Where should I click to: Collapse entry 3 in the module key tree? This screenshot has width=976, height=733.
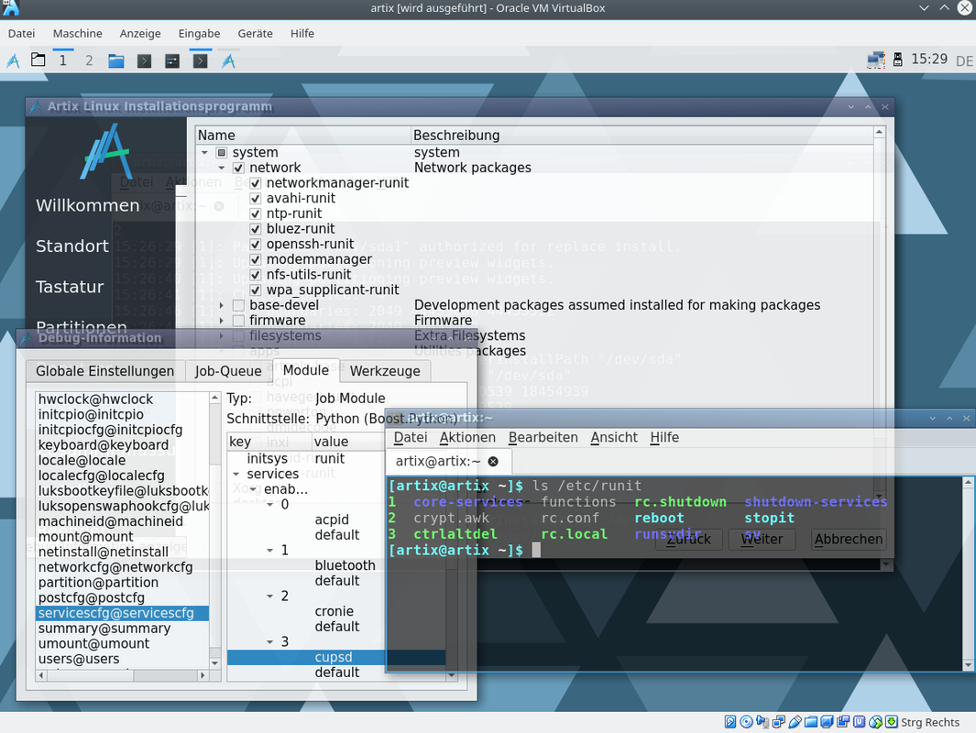(270, 642)
